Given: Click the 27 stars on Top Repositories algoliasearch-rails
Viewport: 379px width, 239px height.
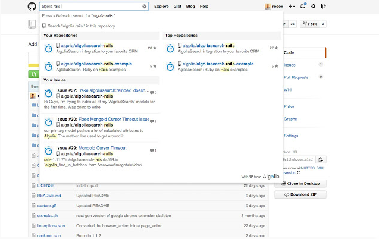Looking at the screenshot, I should [x=274, y=48].
